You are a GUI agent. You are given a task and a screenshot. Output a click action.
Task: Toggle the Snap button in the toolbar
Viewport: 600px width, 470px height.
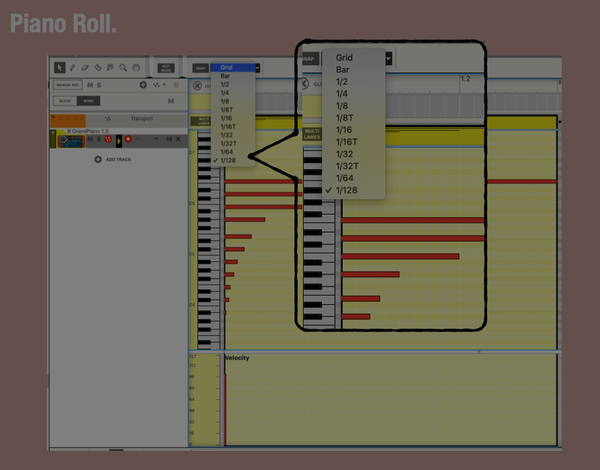201,68
